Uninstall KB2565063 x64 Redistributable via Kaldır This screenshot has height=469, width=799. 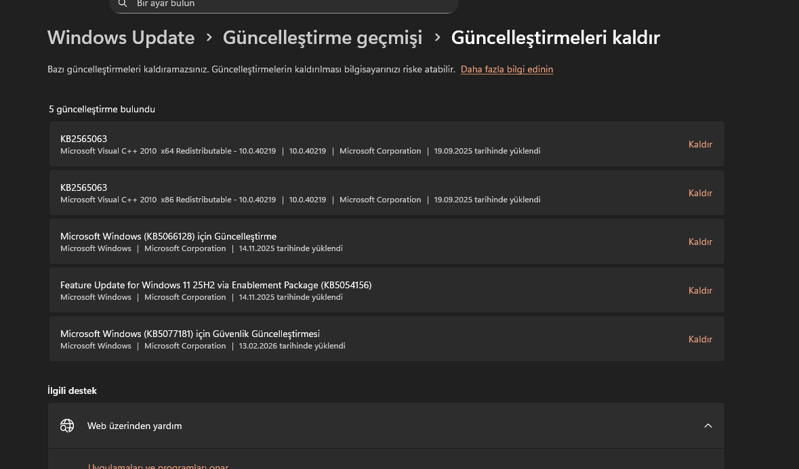pyautogui.click(x=700, y=144)
